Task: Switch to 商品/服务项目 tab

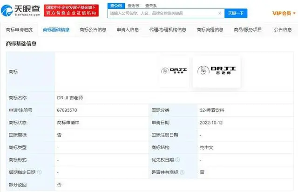Action: click(x=248, y=30)
